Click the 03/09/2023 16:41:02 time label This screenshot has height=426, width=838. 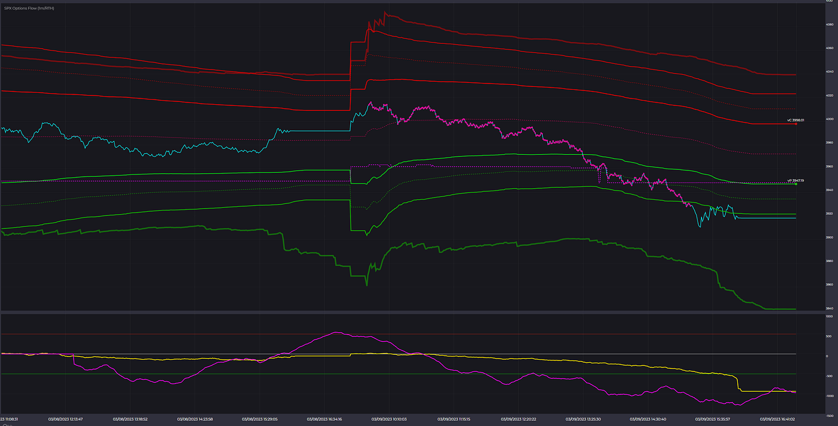(x=778, y=419)
